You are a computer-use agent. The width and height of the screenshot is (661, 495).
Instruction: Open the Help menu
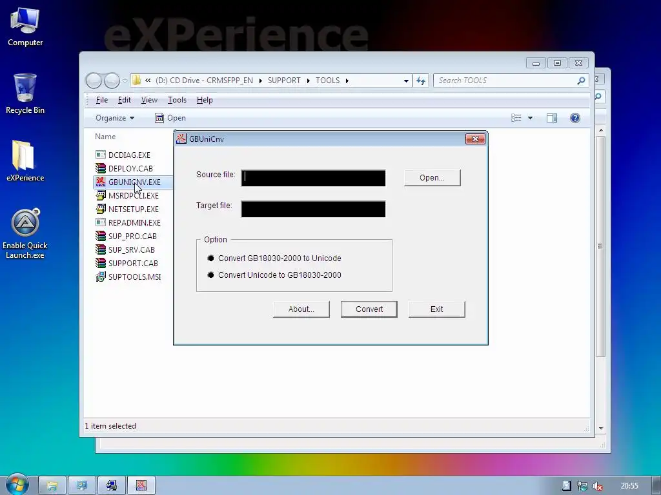pos(205,100)
